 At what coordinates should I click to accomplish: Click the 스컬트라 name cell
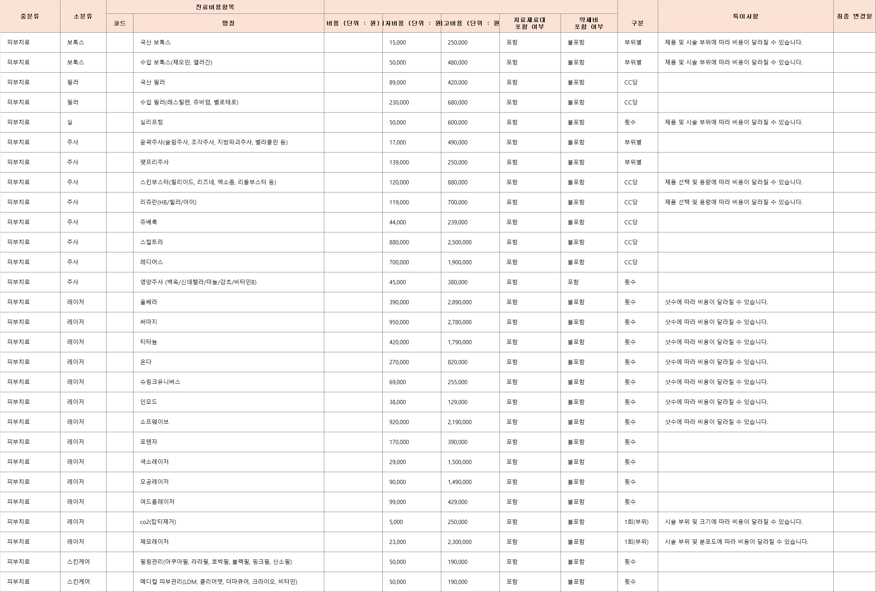152,242
